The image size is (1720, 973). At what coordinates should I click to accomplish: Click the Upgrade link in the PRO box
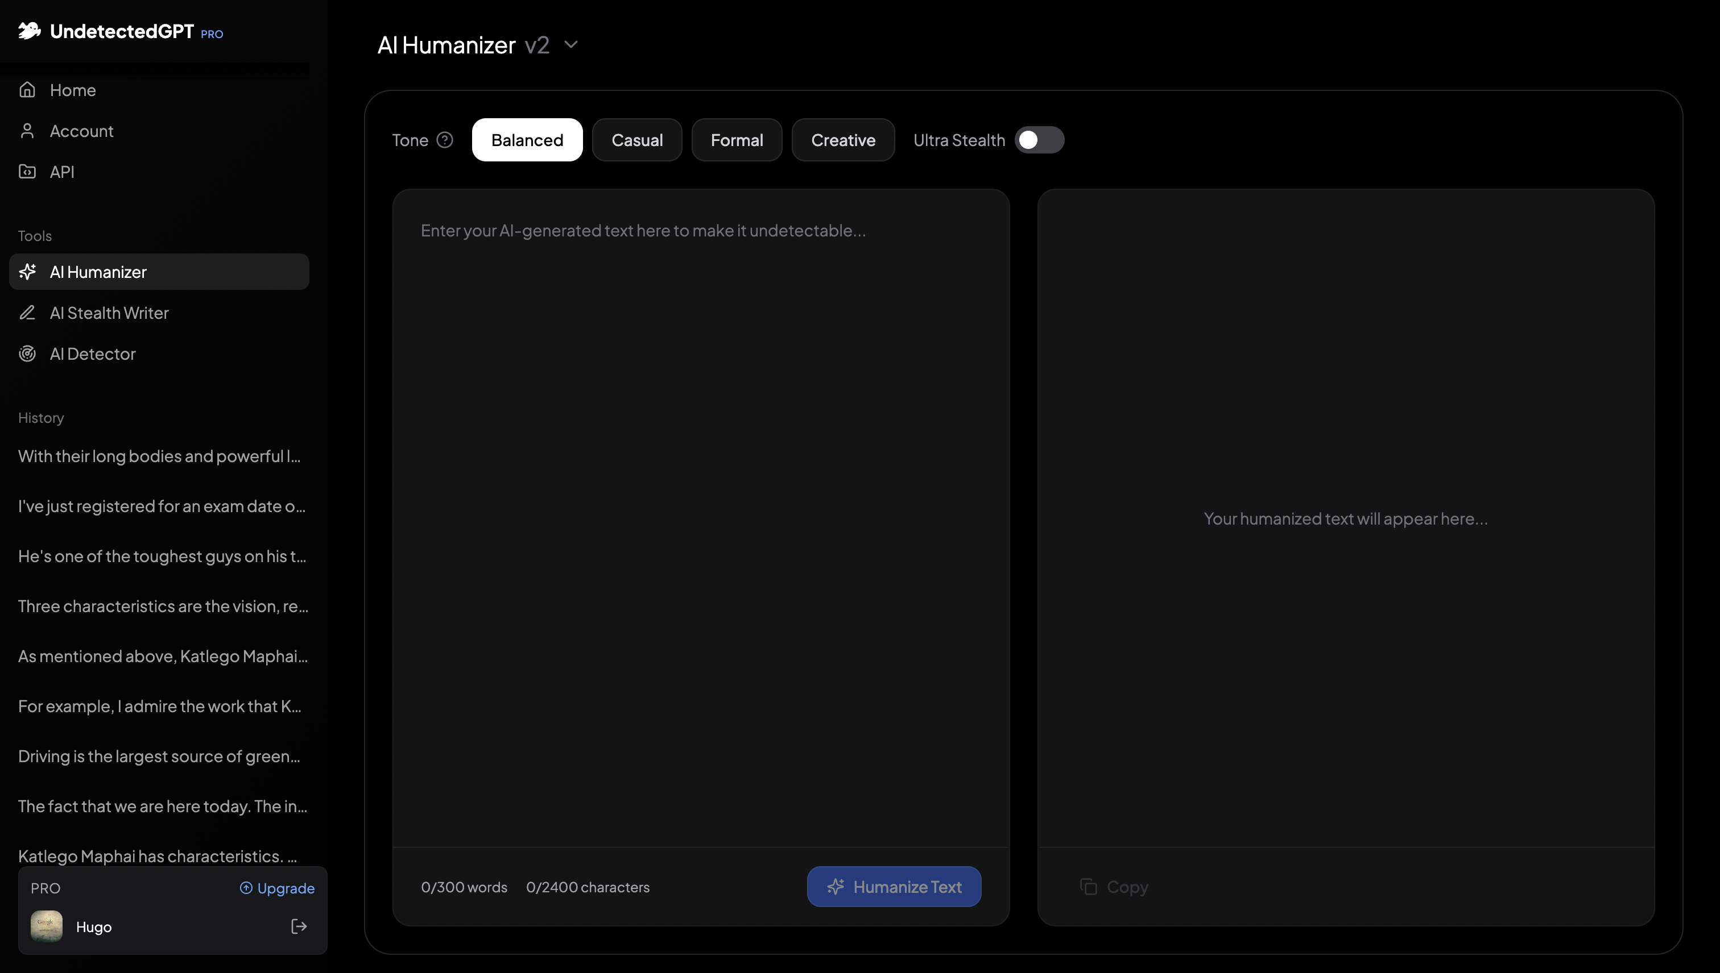click(x=276, y=888)
